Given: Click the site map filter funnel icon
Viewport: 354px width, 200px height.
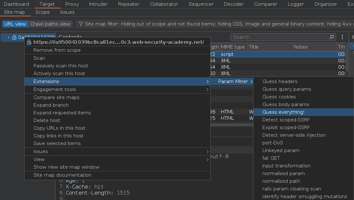Looking at the screenshot, I should click(x=81, y=24).
